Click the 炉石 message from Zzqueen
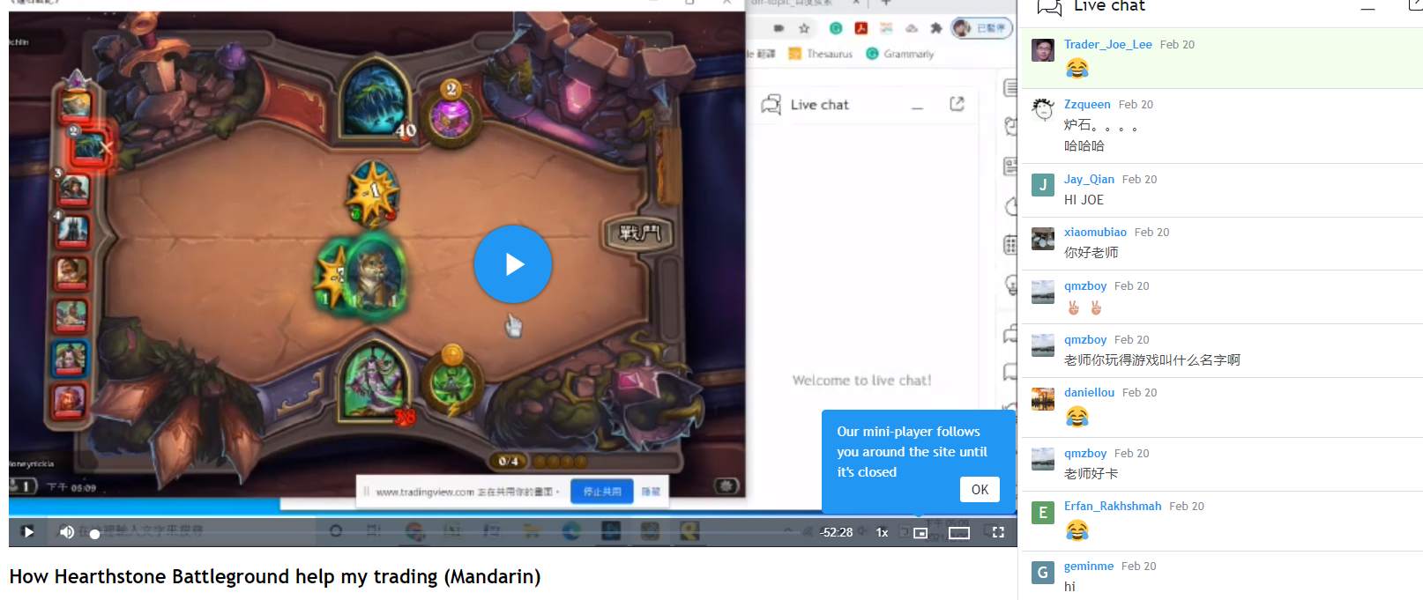Image resolution: width=1423 pixels, height=600 pixels. pos(1100,125)
